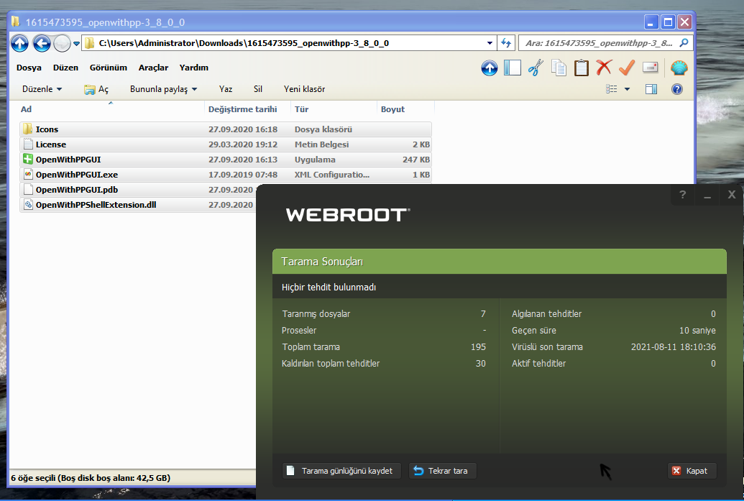The image size is (744, 501).
Task: Toggle the navigation pane toolbar icon
Action: [x=513, y=68]
